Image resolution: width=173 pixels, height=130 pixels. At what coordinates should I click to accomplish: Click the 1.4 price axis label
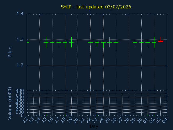[x=20, y=14]
